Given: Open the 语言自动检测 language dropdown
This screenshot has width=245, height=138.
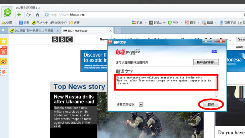Looking at the screenshot, I should 141,104.
